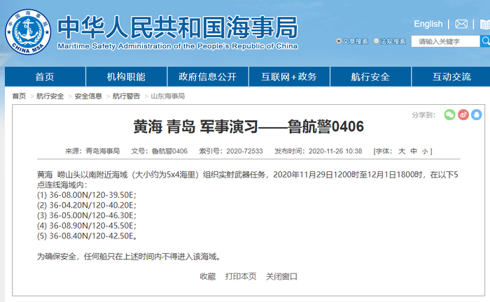Image resolution: width=490 pixels, height=302 pixels.
Task: Select the 文章搜索 radio button
Action: [x=338, y=41]
